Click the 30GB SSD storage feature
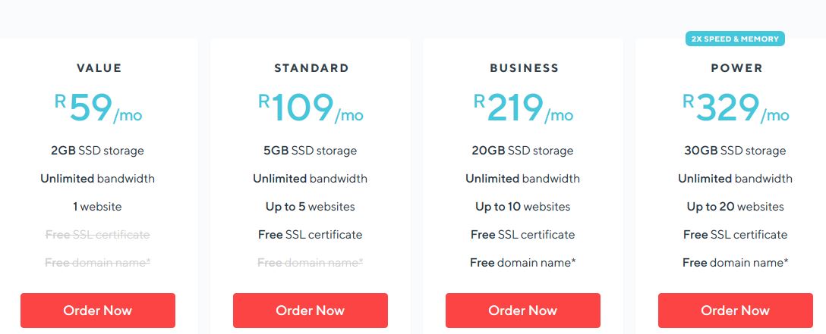This screenshot has height=334, width=826. [735, 151]
